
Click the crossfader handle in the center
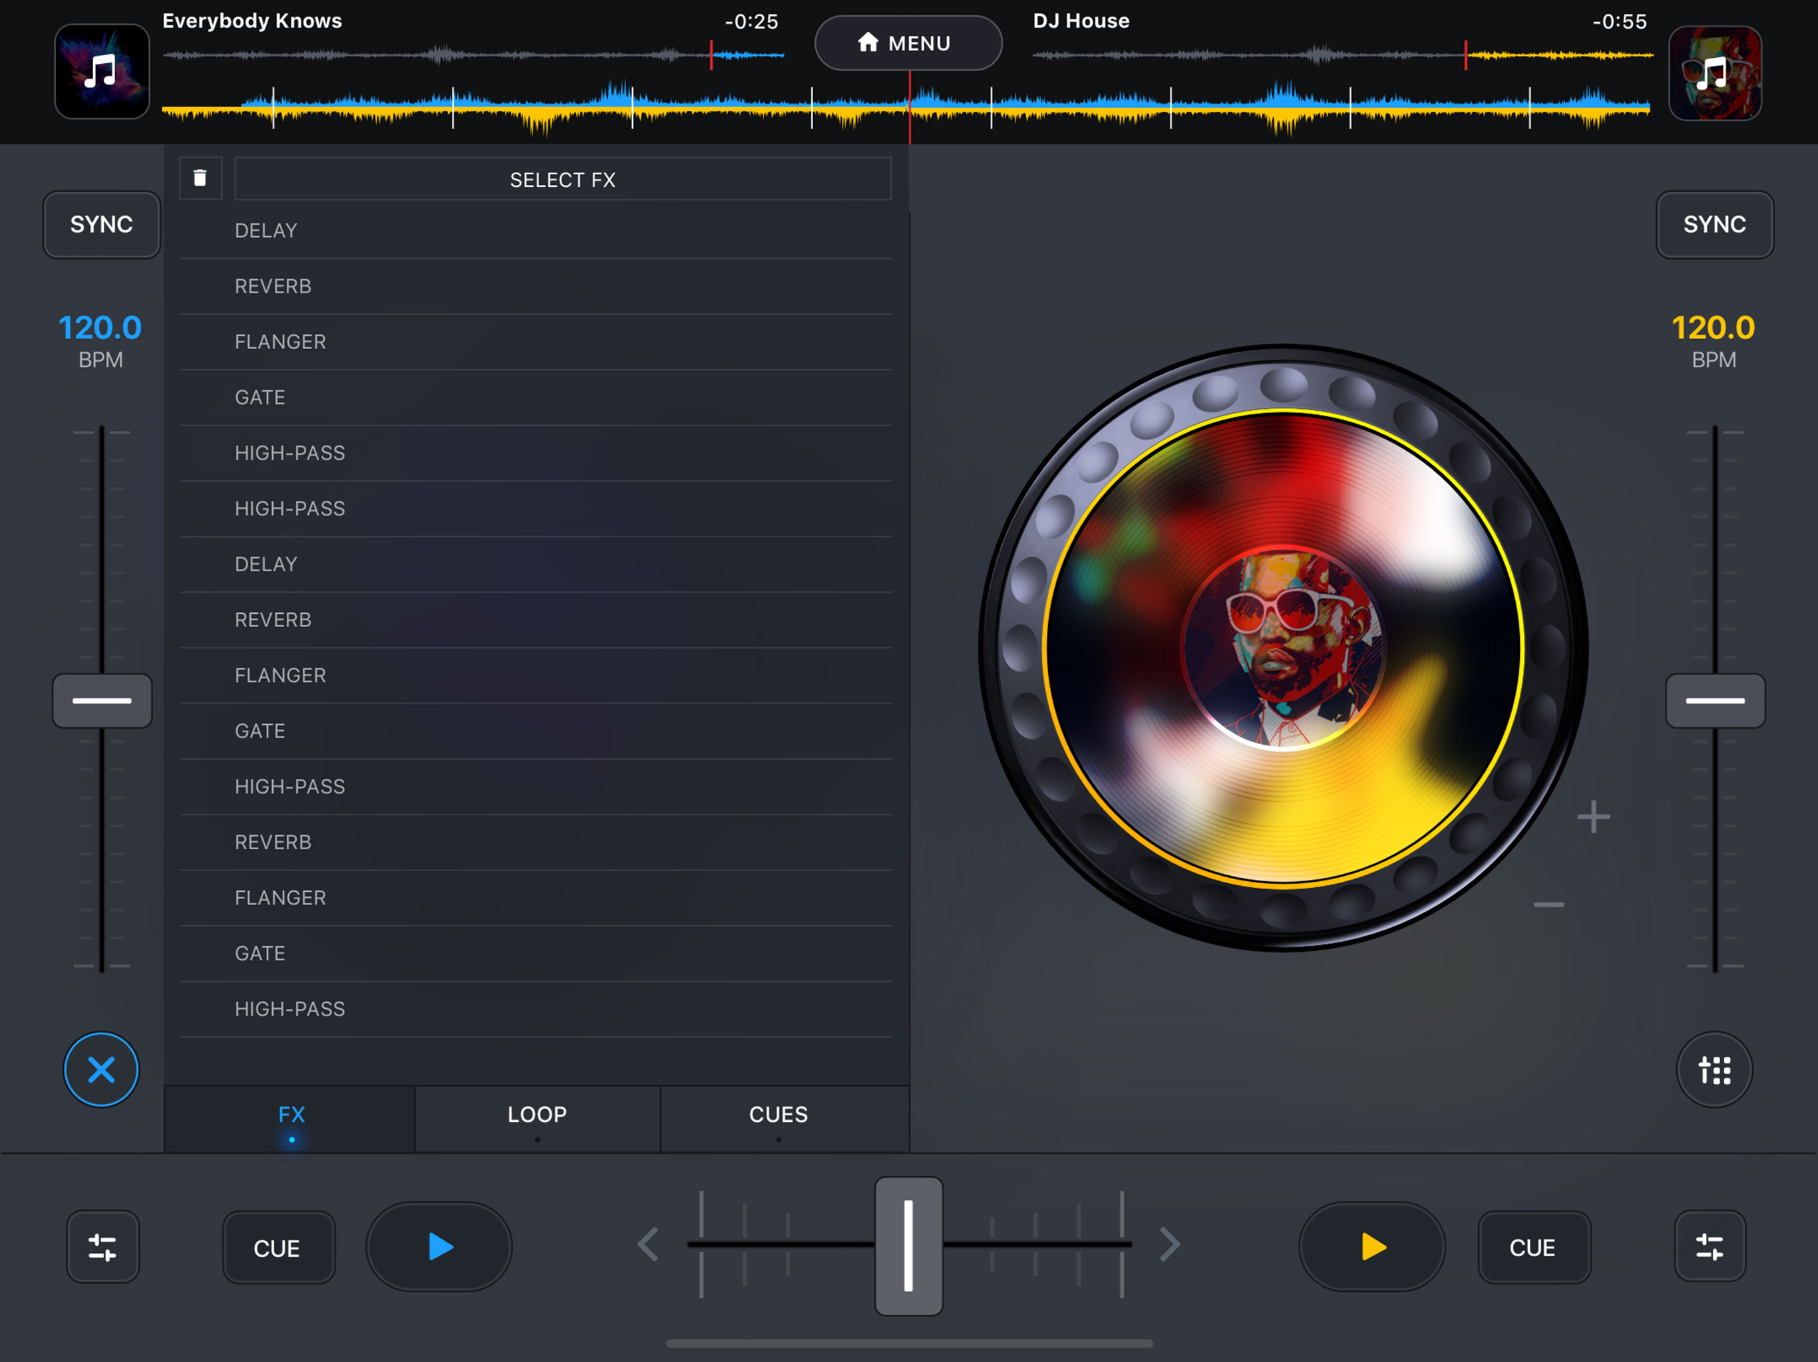(908, 1246)
